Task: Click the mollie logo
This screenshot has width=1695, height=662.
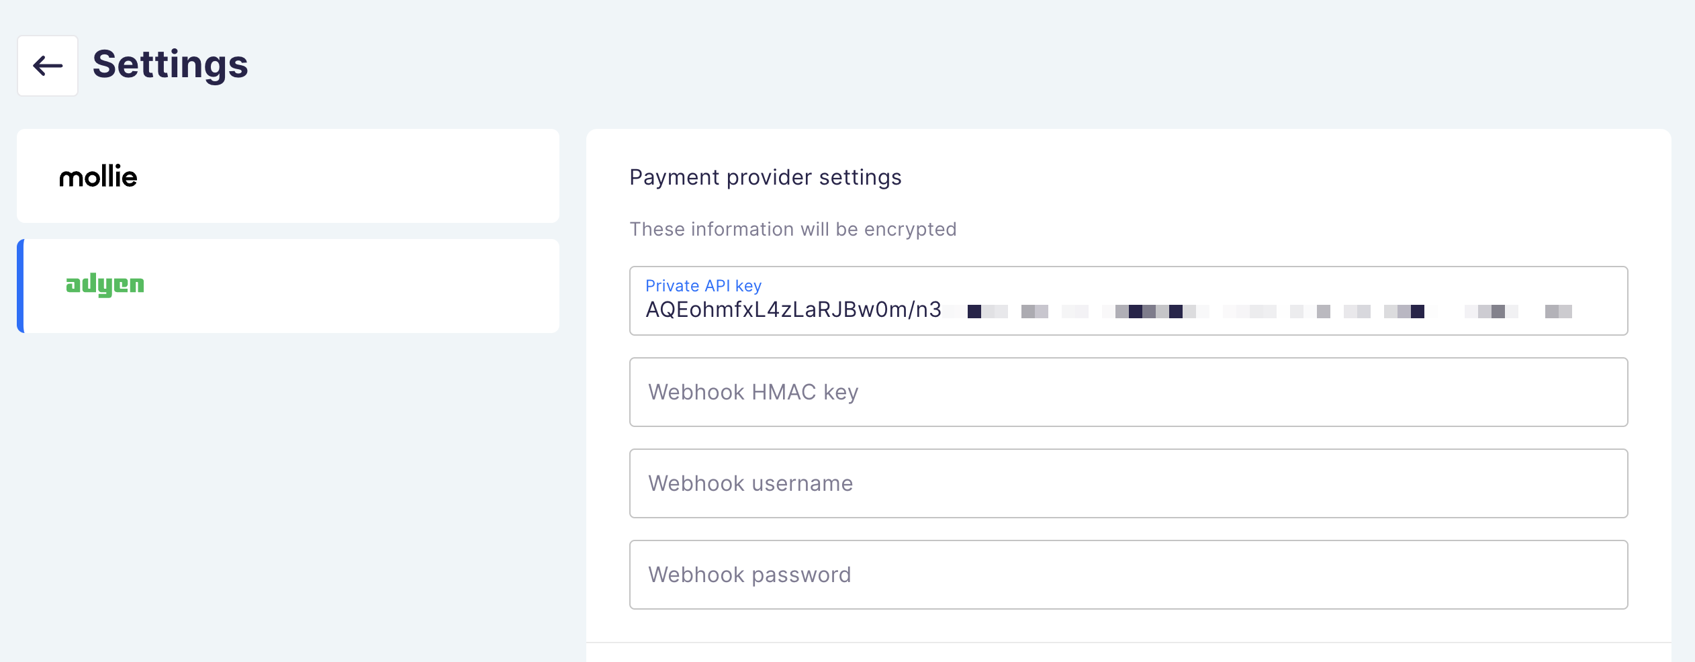Action: point(98,176)
